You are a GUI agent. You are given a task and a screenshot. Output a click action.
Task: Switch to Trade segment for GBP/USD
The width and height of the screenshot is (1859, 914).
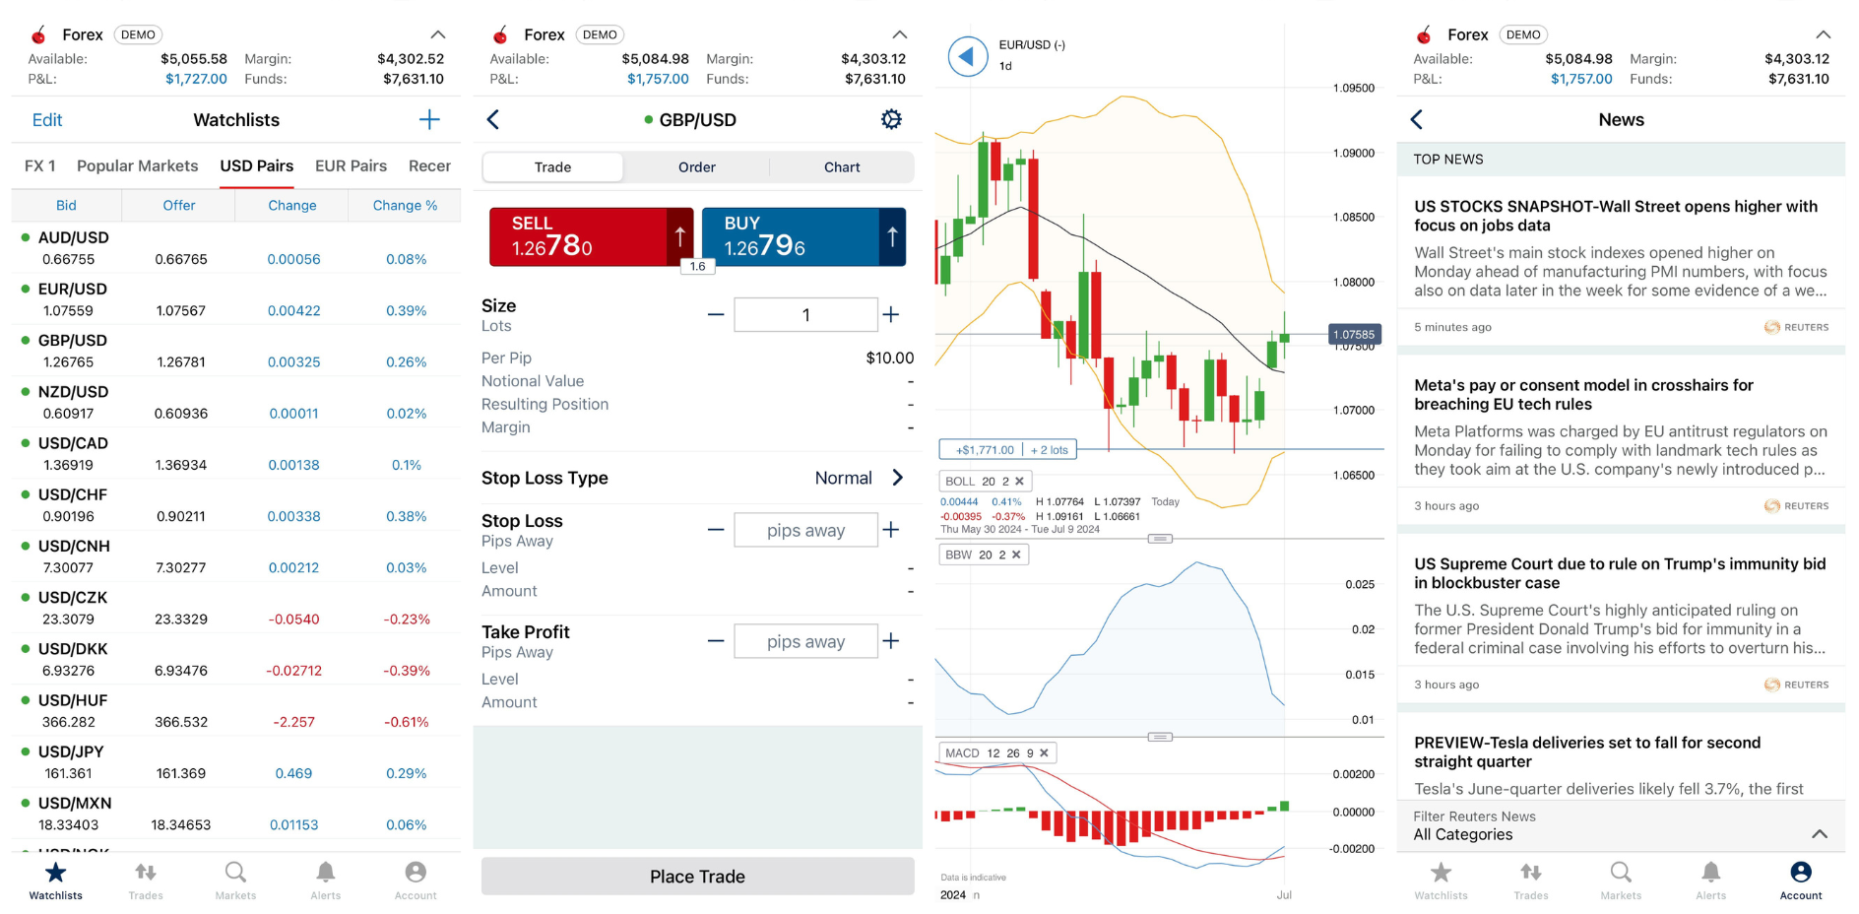coord(552,167)
